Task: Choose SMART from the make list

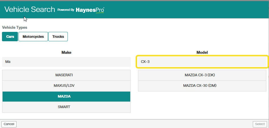Action: click(x=66, y=107)
